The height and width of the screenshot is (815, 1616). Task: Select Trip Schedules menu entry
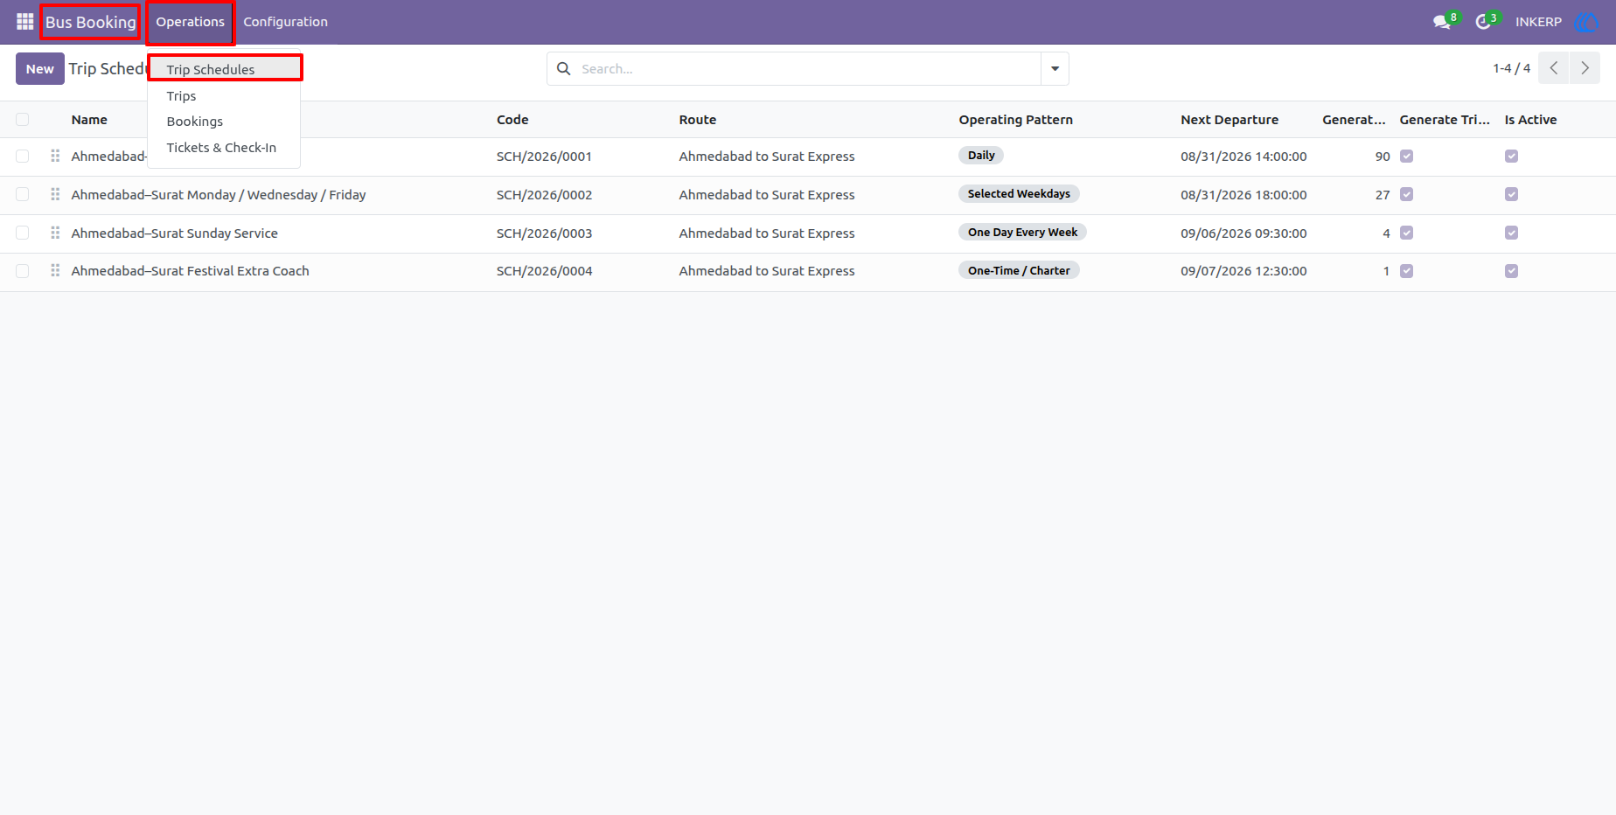(x=225, y=68)
